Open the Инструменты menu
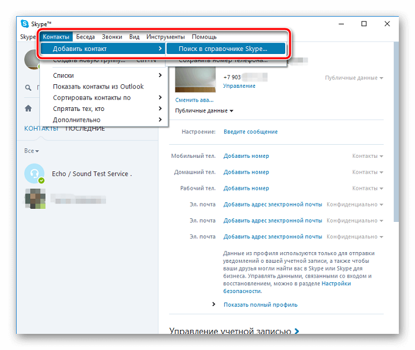415x350 pixels. tap(165, 37)
